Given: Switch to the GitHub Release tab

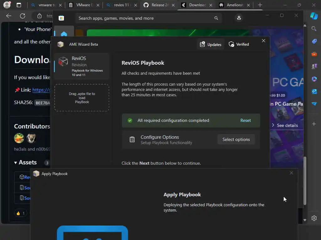Looking at the screenshot, I should 159,5.
